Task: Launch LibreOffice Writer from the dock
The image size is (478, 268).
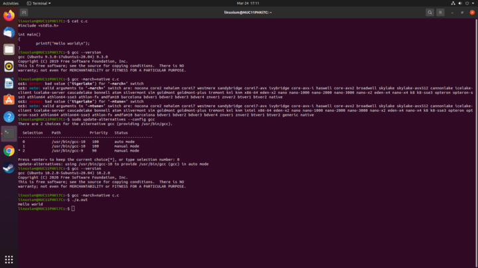Action: tap(9, 83)
